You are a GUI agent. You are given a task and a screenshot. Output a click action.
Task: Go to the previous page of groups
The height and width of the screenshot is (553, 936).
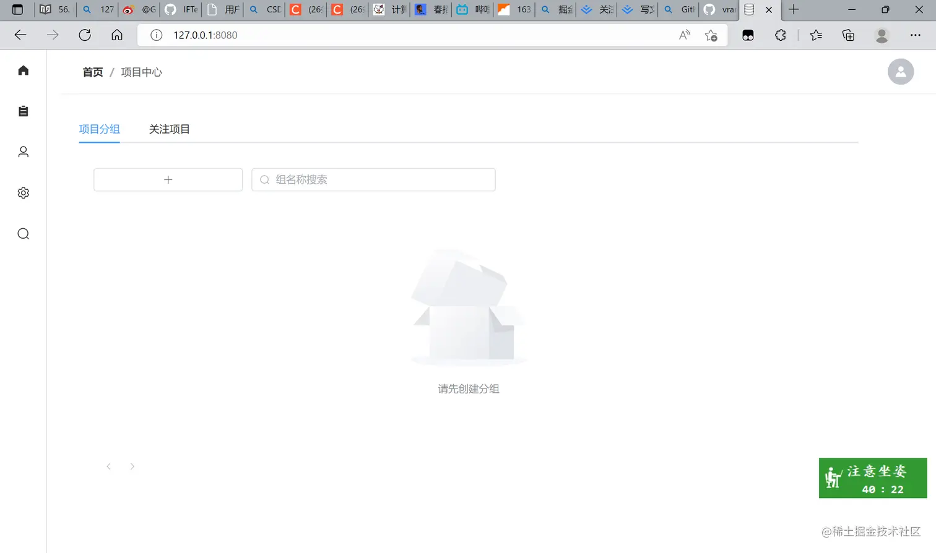click(x=108, y=466)
